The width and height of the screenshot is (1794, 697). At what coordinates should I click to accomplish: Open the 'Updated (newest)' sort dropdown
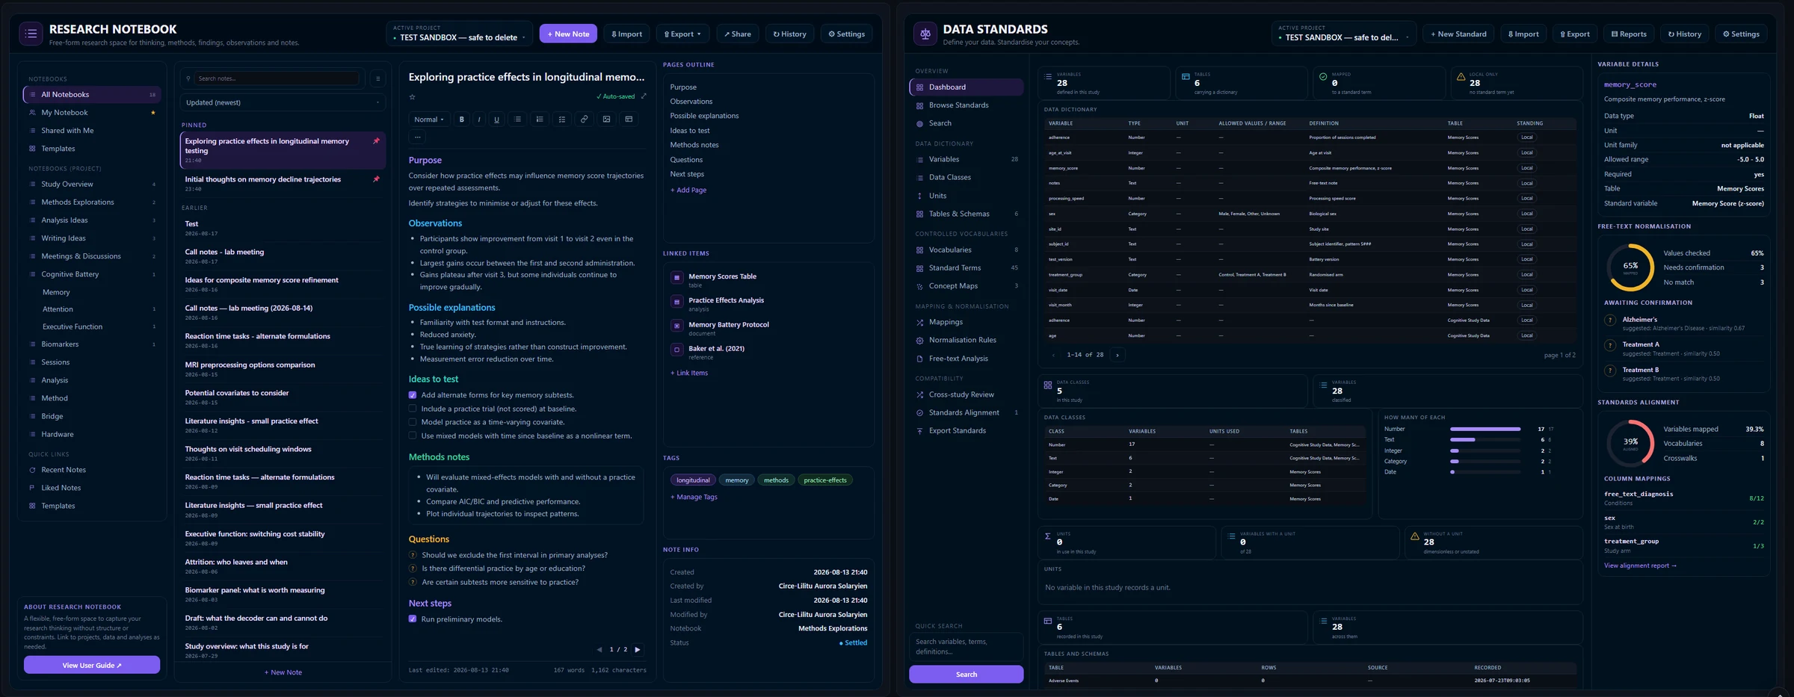283,102
